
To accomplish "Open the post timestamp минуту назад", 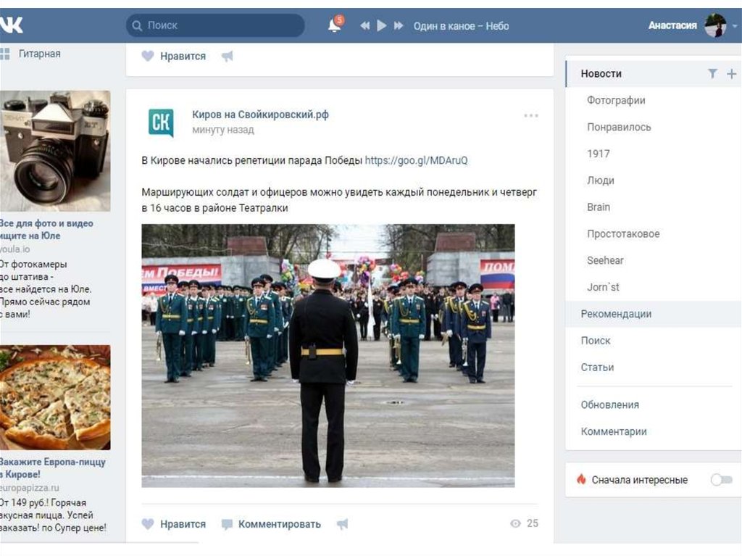I will [223, 130].
